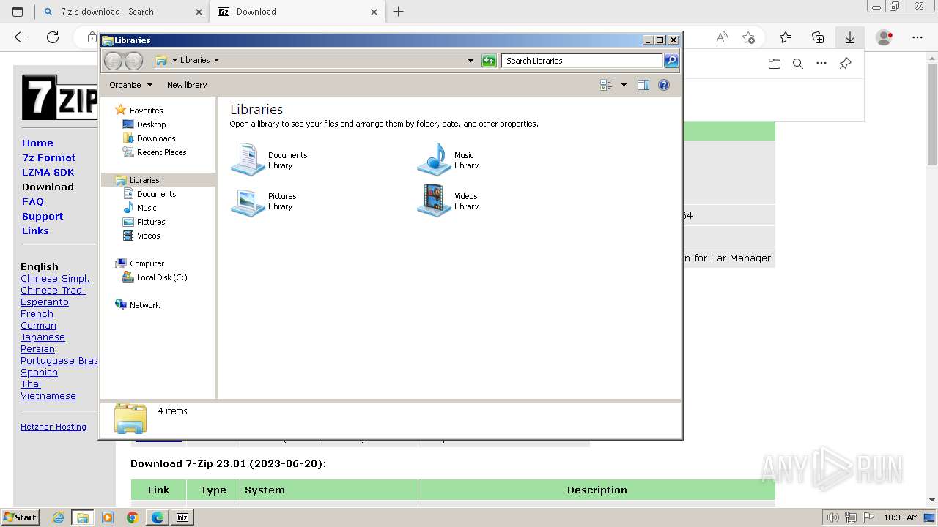Click the Explorer forward arrow button
The width and height of the screenshot is (938, 527).
[133, 61]
